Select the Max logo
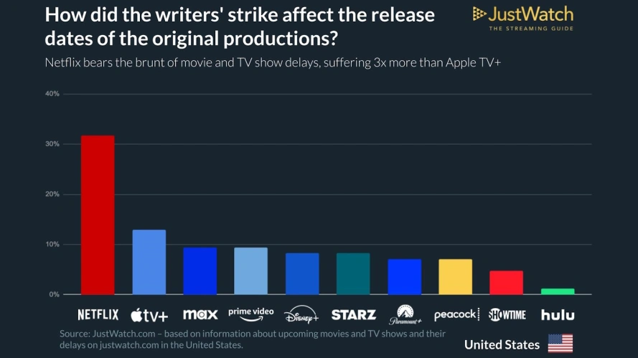This screenshot has width=638, height=358. [x=200, y=314]
